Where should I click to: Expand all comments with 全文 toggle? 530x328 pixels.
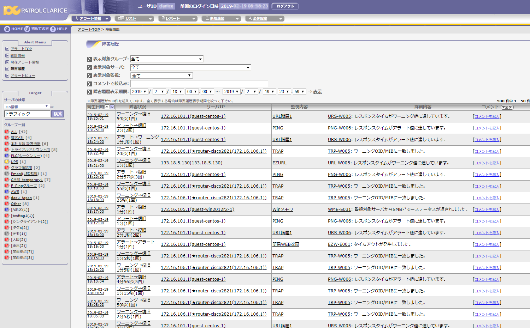click(507, 107)
